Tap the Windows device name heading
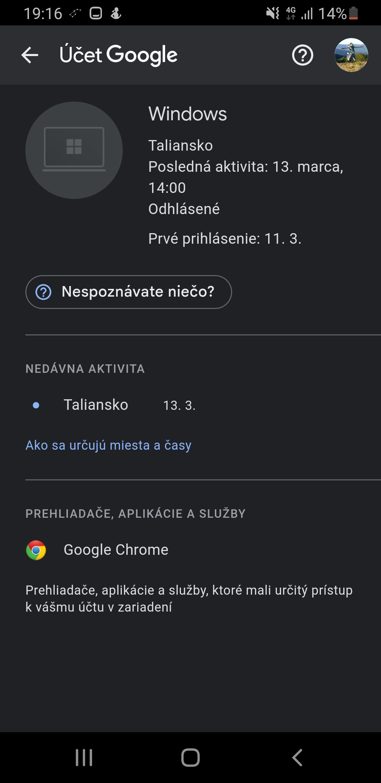The height and width of the screenshot is (783, 381). [x=187, y=114]
